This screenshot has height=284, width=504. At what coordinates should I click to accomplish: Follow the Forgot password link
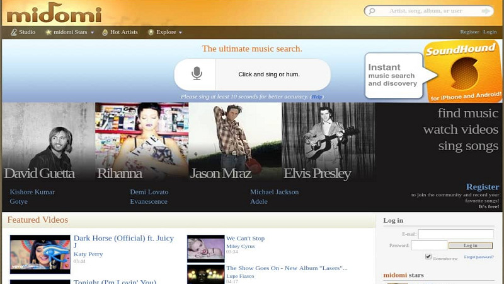pyautogui.click(x=479, y=257)
